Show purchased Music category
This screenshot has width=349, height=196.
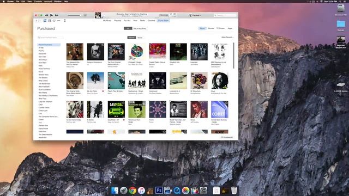202,28
